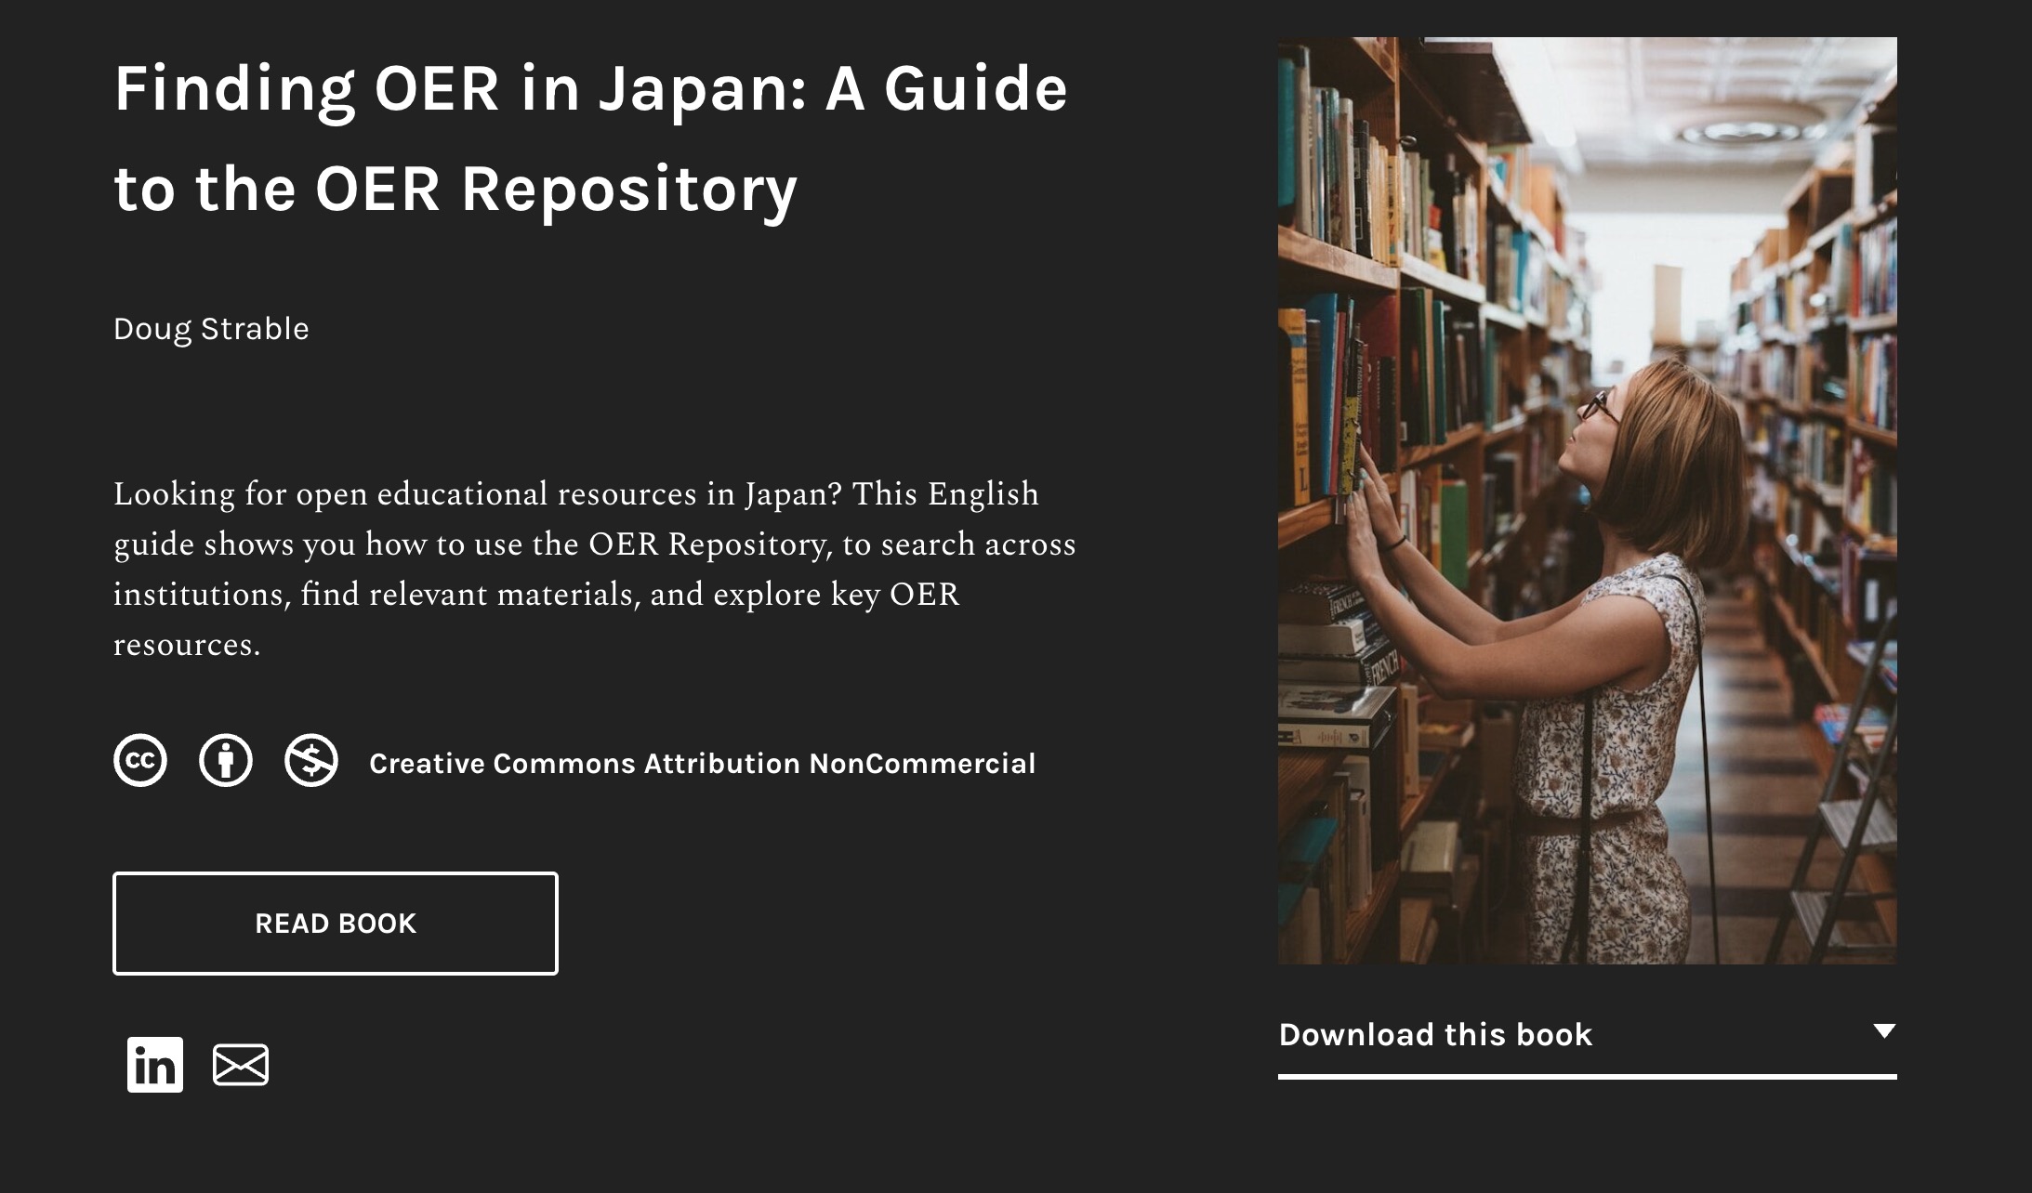
Task: Share the book on LinkedIn
Action: click(155, 1065)
